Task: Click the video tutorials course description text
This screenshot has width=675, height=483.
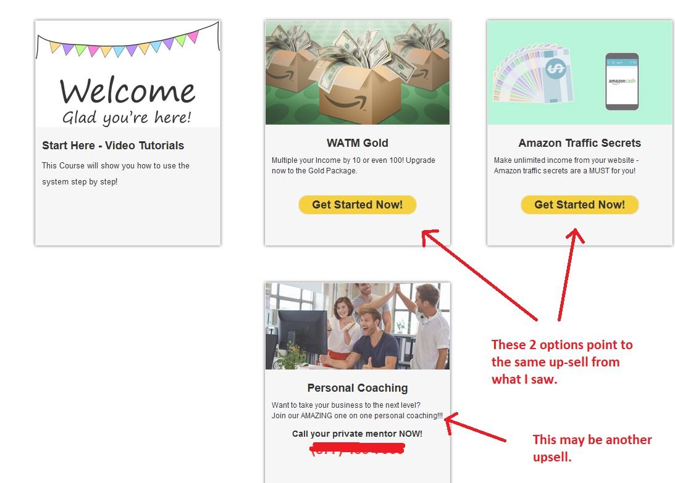Action: tap(115, 173)
